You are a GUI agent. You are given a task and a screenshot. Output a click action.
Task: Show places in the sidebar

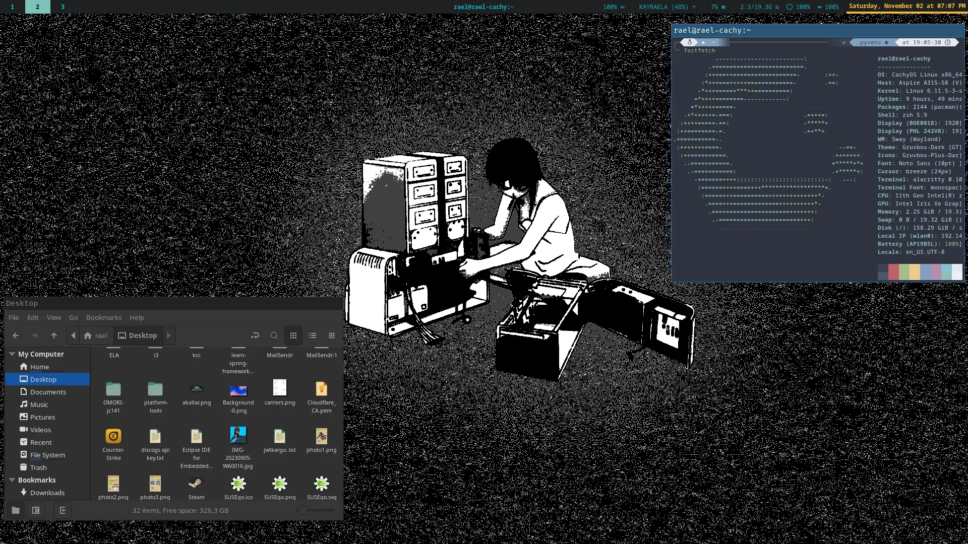click(x=16, y=510)
